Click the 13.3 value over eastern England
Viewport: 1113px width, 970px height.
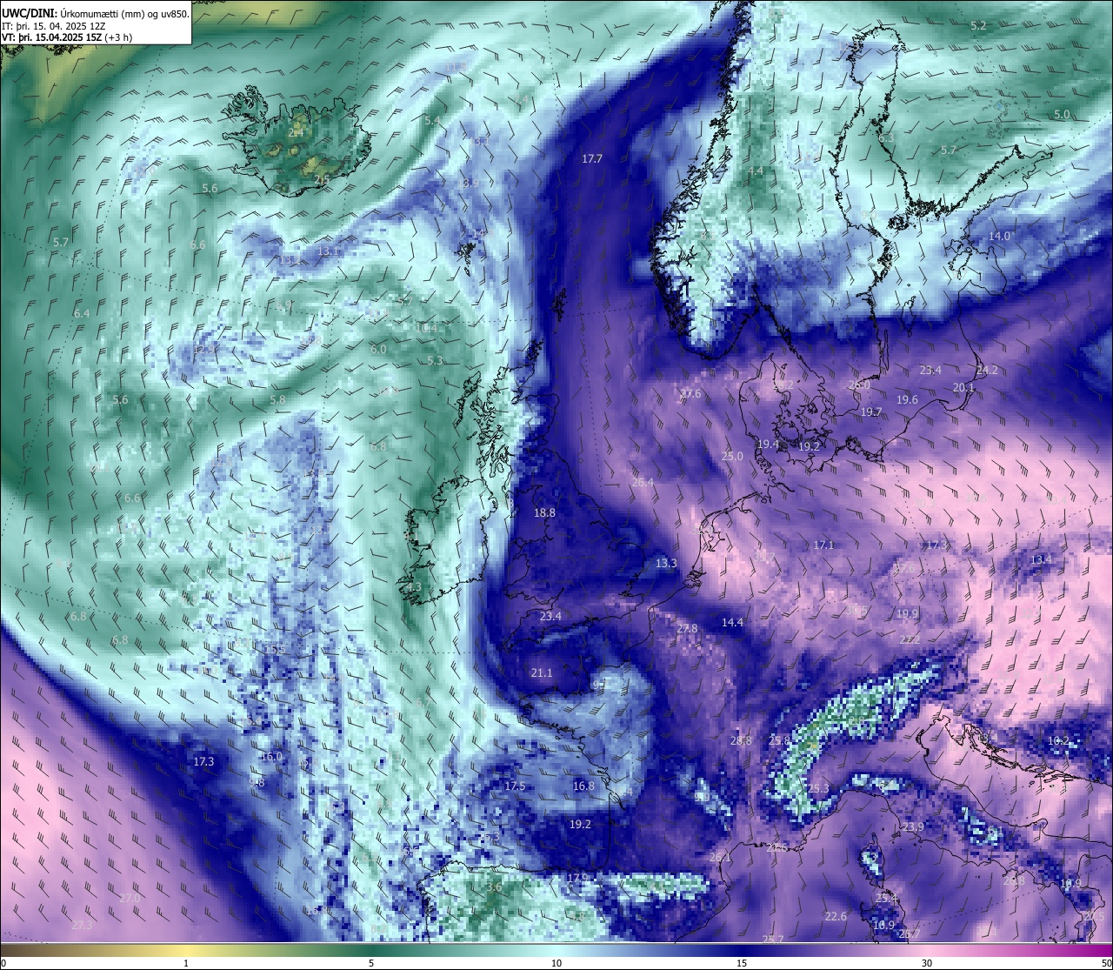click(x=666, y=563)
